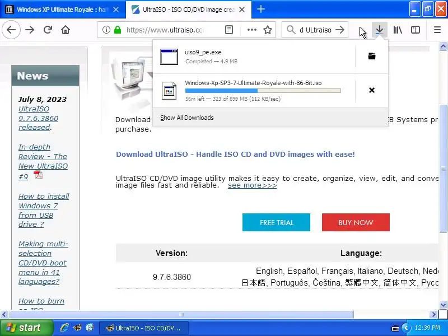Screen dimensions: 448x336
Task: Click the BUY NOW button
Action: pyautogui.click(x=356, y=222)
